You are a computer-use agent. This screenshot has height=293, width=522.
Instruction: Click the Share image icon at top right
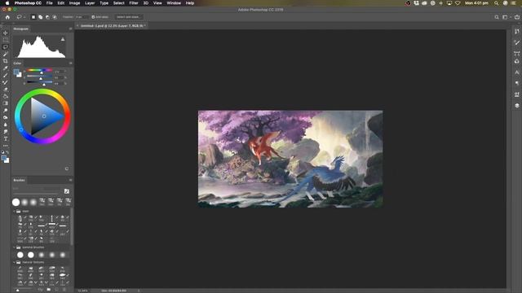pos(517,17)
